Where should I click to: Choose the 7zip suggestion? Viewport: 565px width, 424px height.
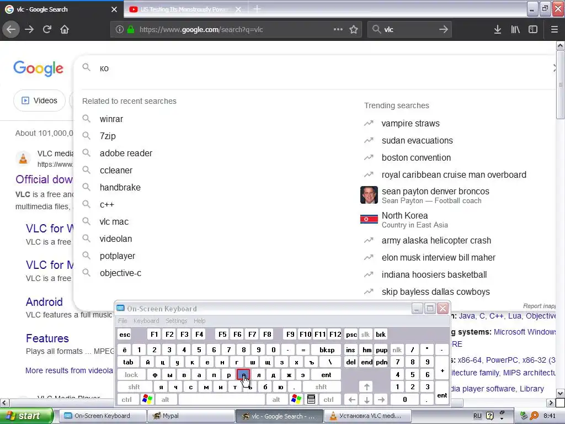pos(108,136)
